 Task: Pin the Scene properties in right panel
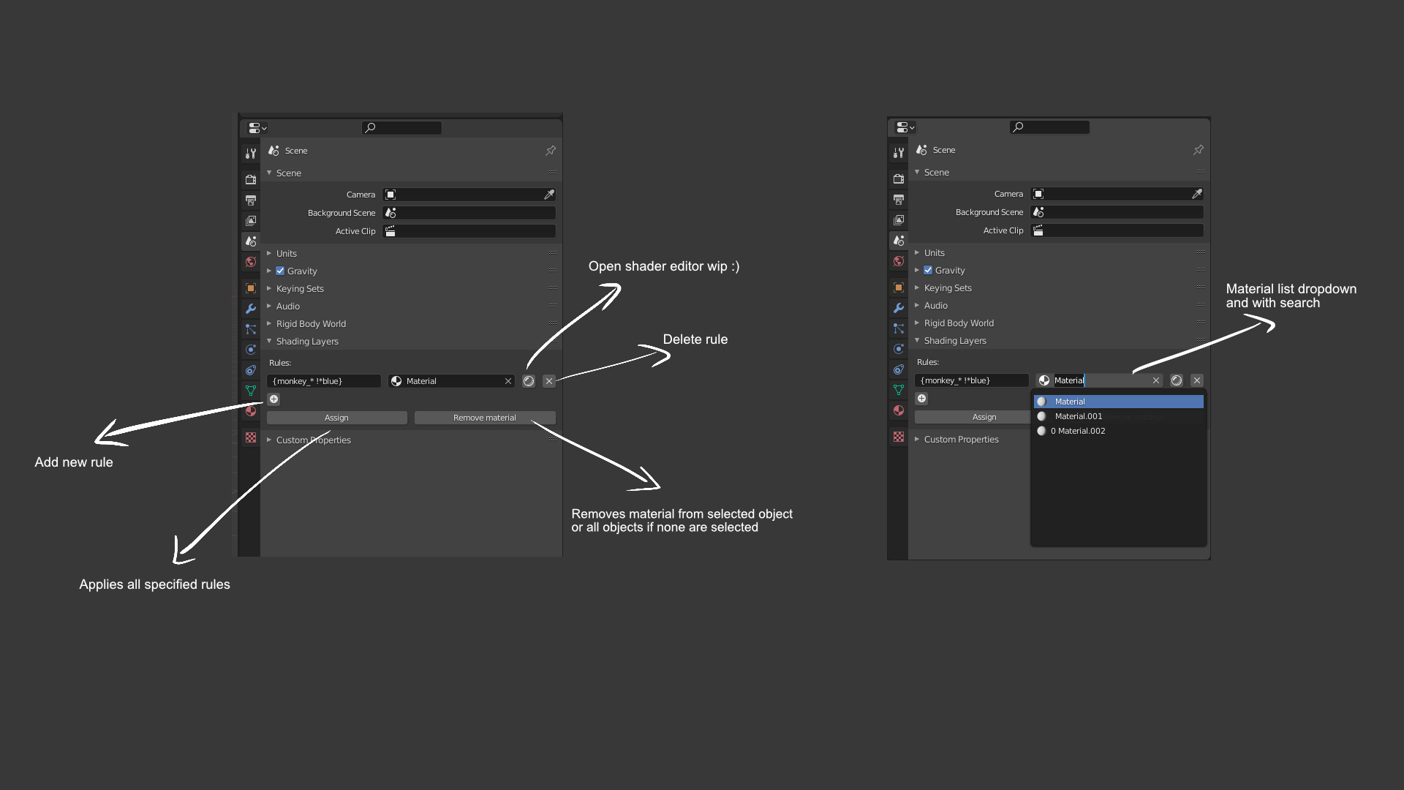(1198, 150)
